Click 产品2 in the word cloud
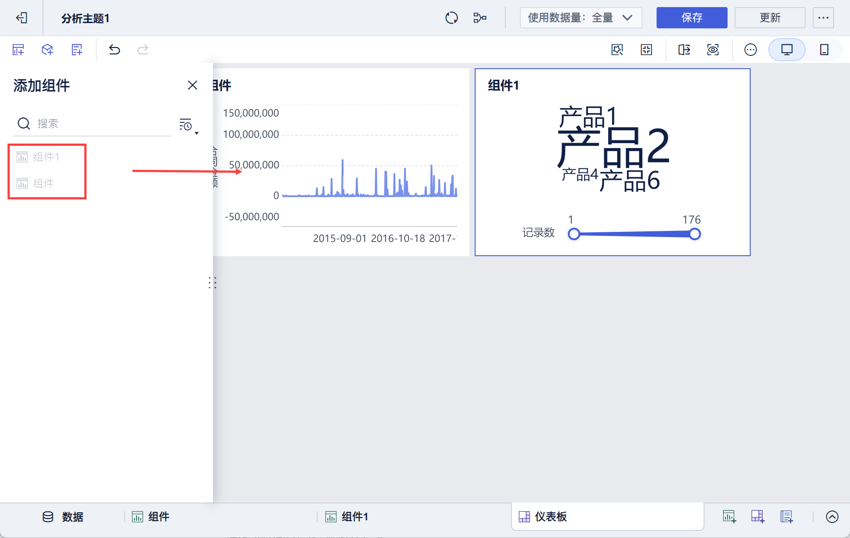The image size is (850, 538). 614,146
